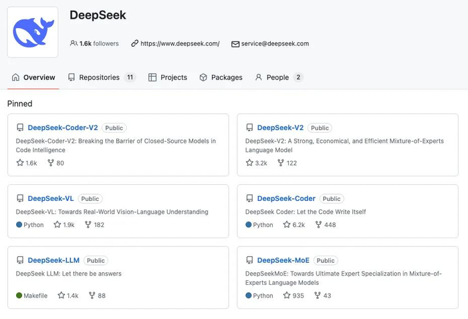Click the service@deepseek.com email link

275,43
